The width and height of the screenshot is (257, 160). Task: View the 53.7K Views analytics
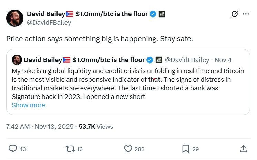[96, 126]
